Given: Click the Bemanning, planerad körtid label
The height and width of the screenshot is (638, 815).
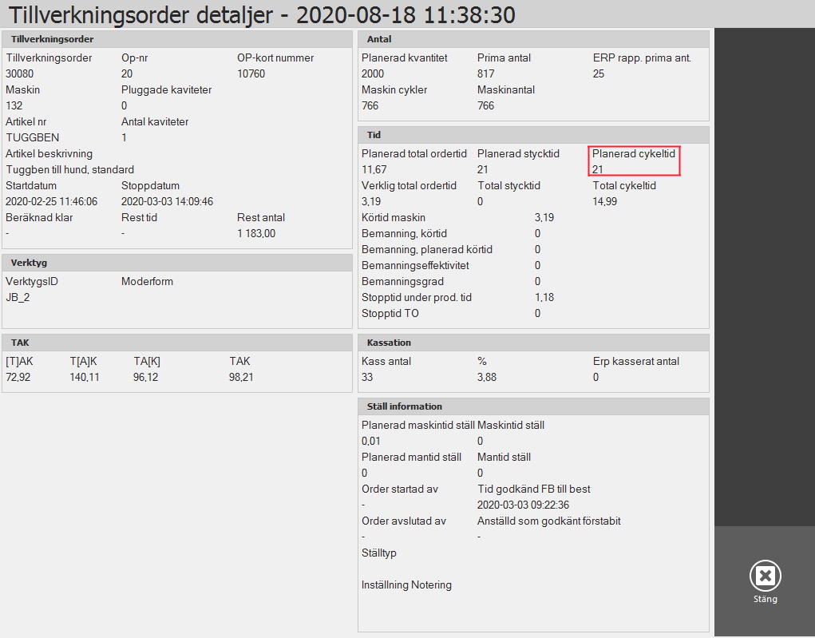Looking at the screenshot, I should pos(427,250).
